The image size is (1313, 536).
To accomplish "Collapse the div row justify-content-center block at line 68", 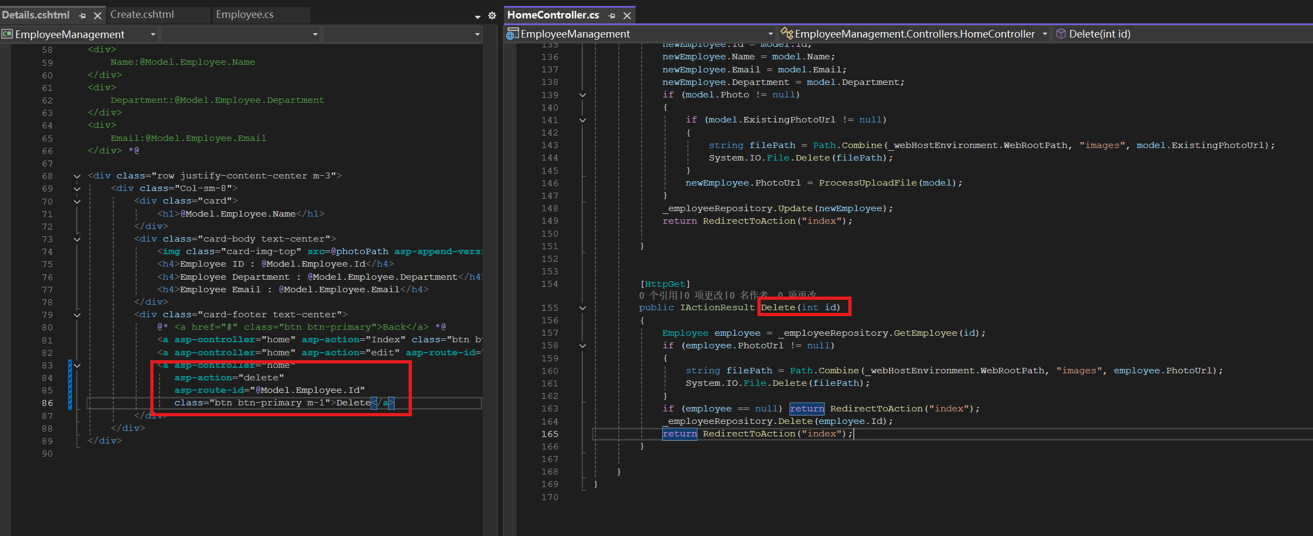I will click(77, 176).
